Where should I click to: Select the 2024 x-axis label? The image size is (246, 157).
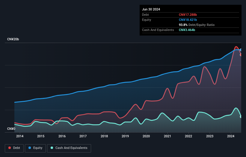click(231, 136)
